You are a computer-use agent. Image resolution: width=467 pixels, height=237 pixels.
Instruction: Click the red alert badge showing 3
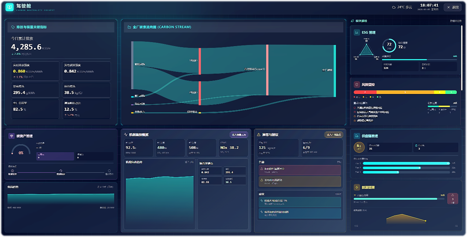(x=453, y=199)
